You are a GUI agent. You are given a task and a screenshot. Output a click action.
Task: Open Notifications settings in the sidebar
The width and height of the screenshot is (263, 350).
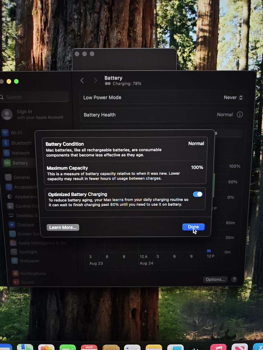(x=29, y=274)
